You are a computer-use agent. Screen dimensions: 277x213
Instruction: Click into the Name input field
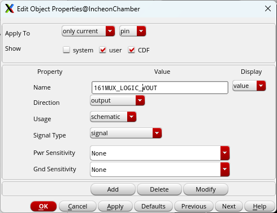[x=160, y=87]
